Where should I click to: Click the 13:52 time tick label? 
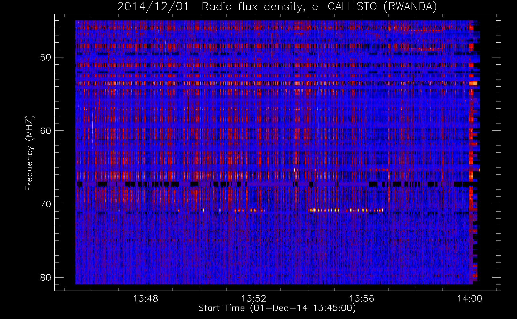pos(254,299)
